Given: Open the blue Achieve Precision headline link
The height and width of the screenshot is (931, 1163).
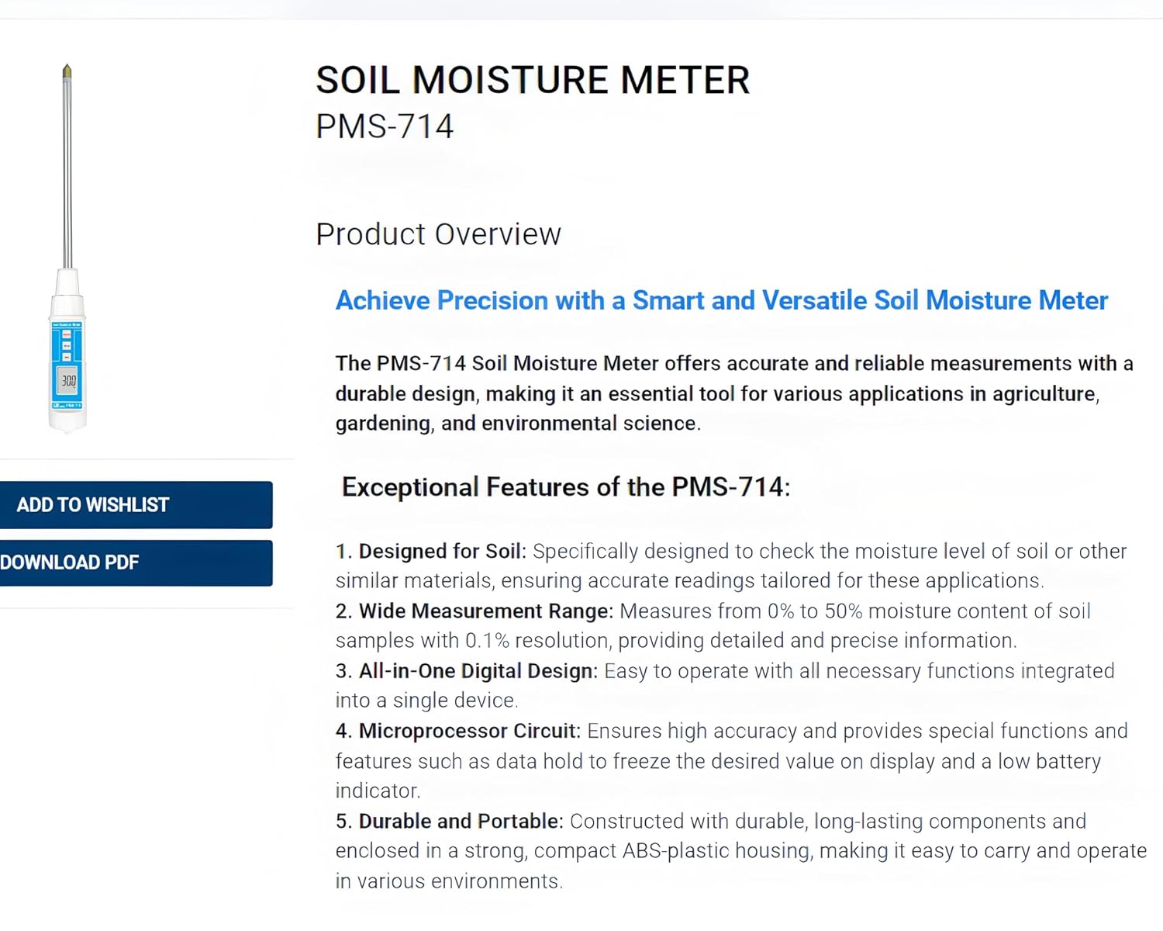Looking at the screenshot, I should [x=721, y=300].
